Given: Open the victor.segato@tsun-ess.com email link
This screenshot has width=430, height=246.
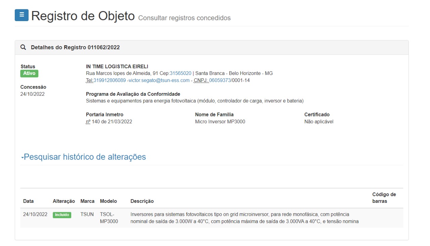Looking at the screenshot, I should coord(159,80).
